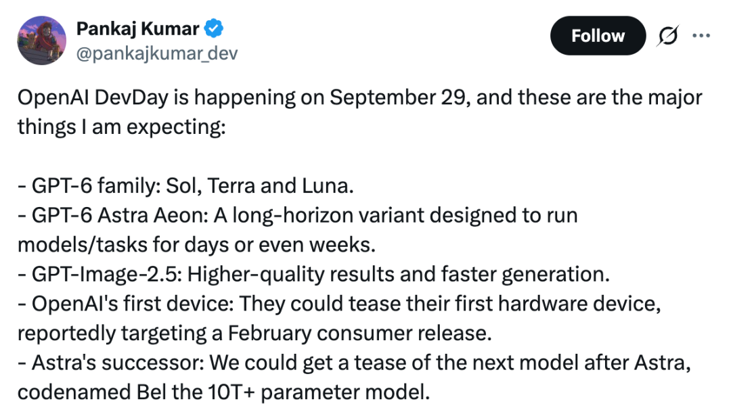The width and height of the screenshot is (731, 414).
Task: Click the 'things I am expecting:' line
Action: click(x=122, y=127)
